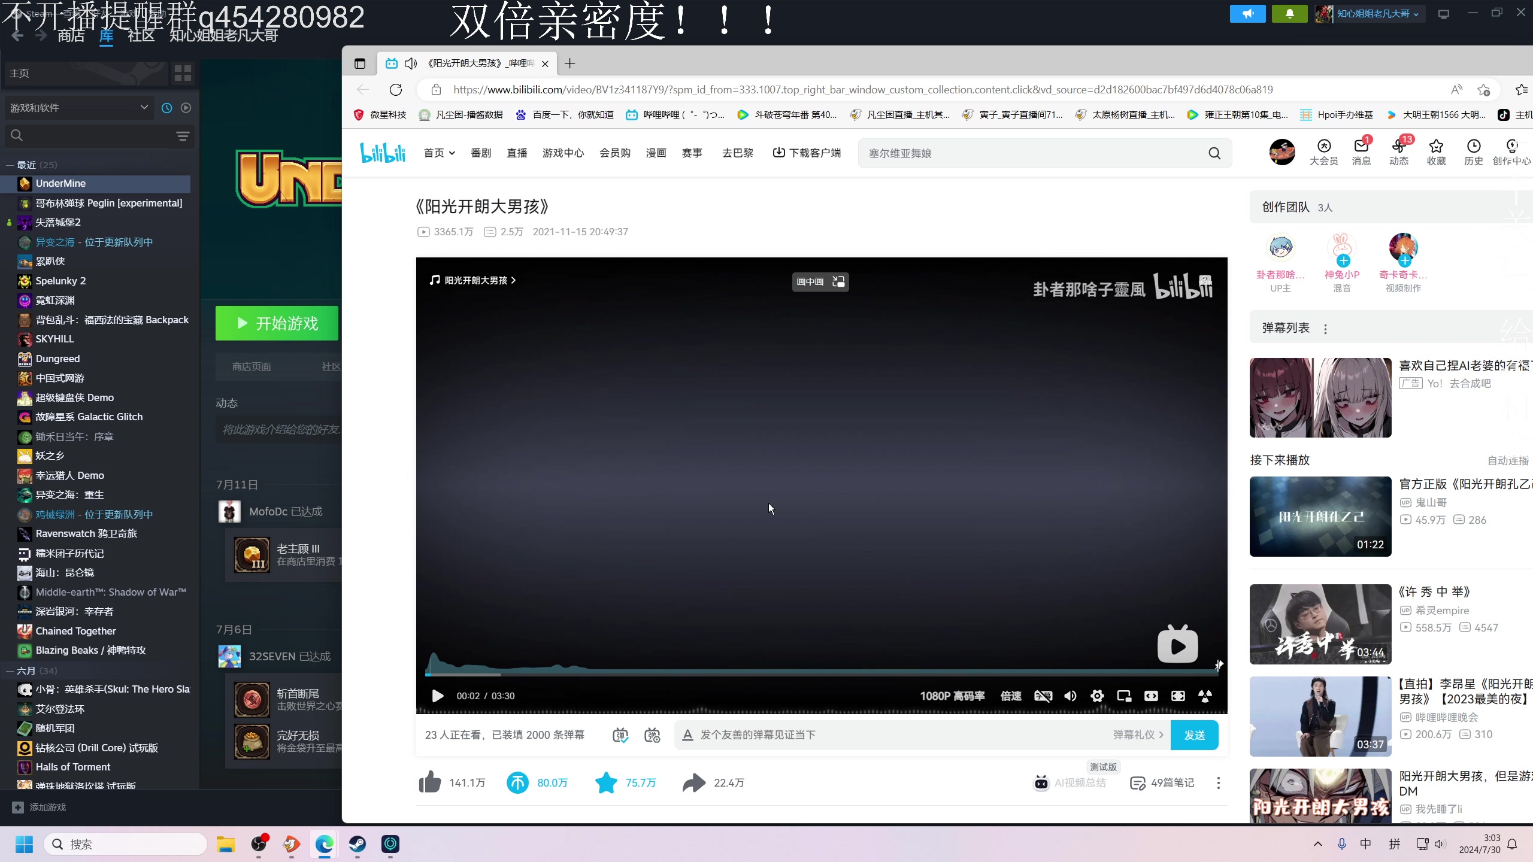Screen dimensions: 1533x862
Task: Open AI视频总结 summary
Action: 1070,782
